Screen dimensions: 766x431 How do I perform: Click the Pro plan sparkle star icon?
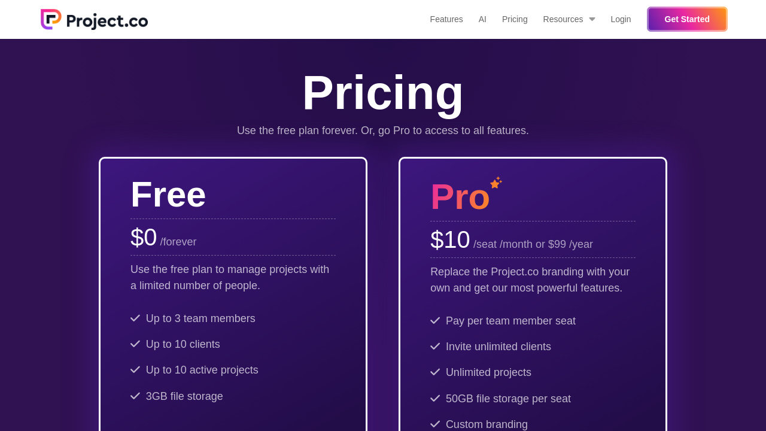[496, 183]
